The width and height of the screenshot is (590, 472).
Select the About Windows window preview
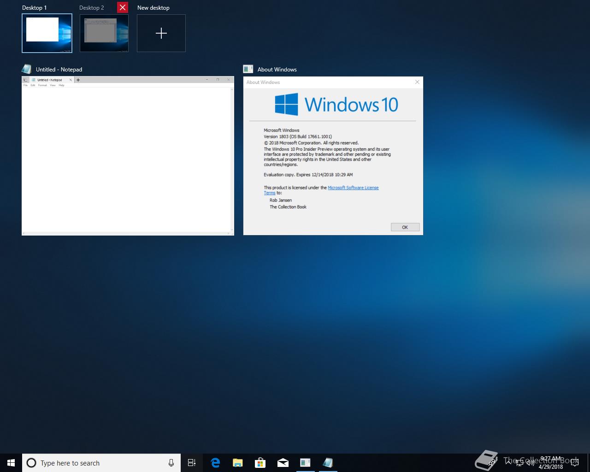coord(333,156)
